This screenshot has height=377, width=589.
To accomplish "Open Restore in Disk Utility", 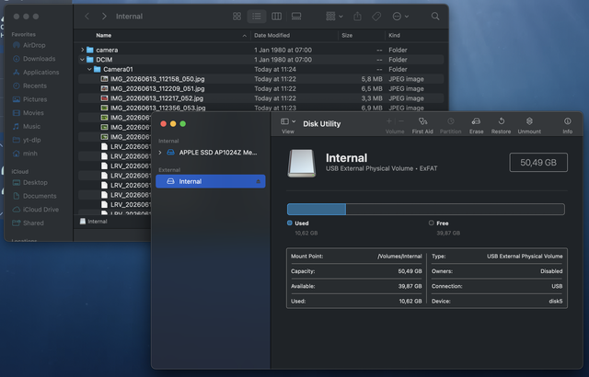I will pos(501,125).
